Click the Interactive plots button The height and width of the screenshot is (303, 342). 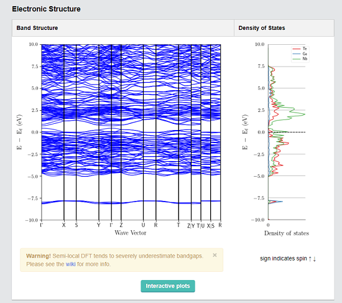[168, 286]
